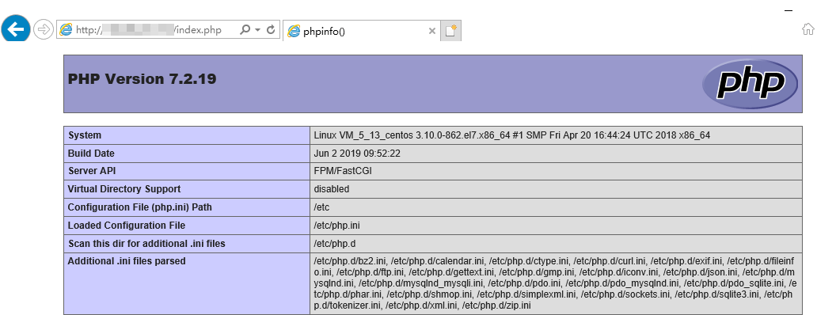Select the Build Date label
This screenshot has height=315, width=817.
tap(91, 154)
